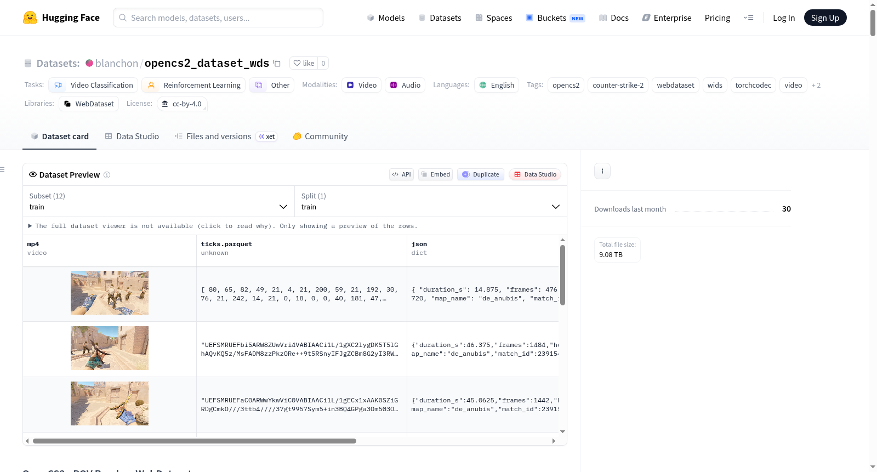Open Buckets in the top navigation

[555, 18]
